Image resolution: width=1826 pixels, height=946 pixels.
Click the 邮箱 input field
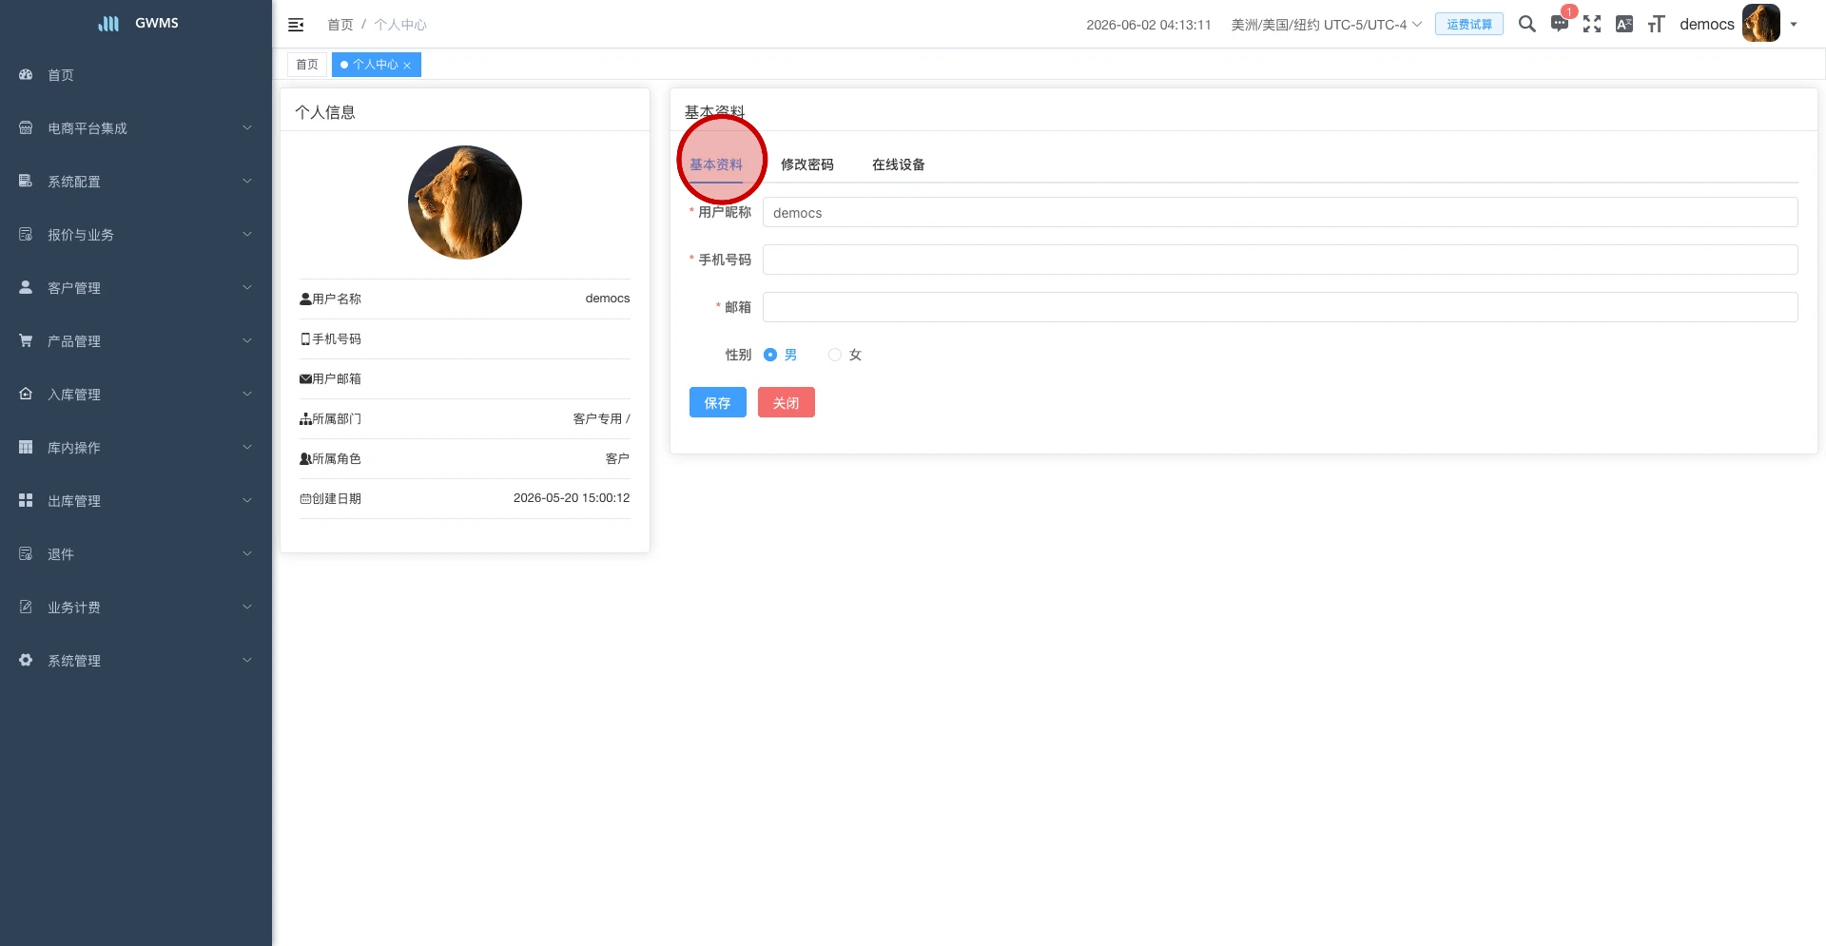tap(1279, 307)
